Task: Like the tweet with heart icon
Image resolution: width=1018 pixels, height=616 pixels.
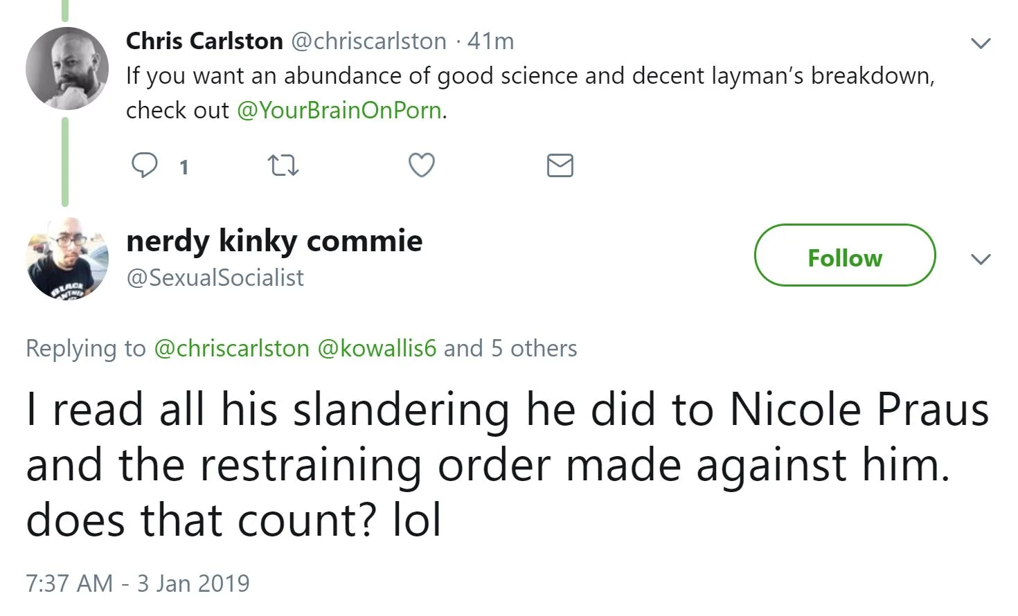Action: (x=422, y=166)
